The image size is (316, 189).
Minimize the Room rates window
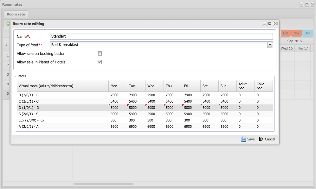coord(301,4)
